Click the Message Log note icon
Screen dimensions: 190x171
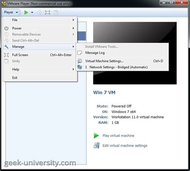[79, 53]
